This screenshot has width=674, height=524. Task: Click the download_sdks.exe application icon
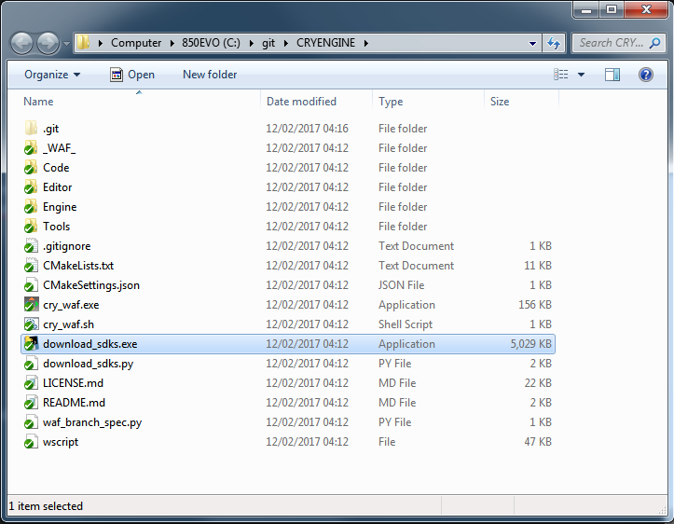pos(31,344)
